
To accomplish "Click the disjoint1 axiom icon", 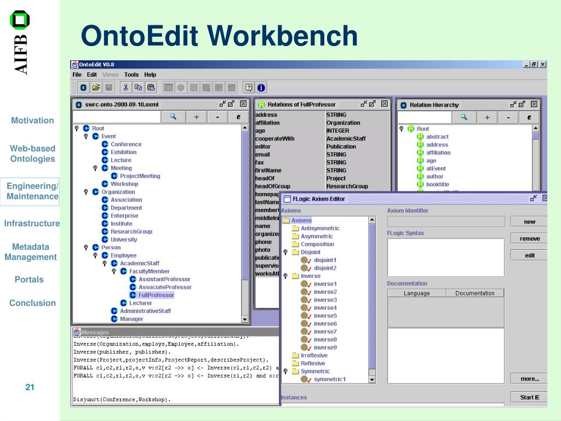I will [306, 260].
